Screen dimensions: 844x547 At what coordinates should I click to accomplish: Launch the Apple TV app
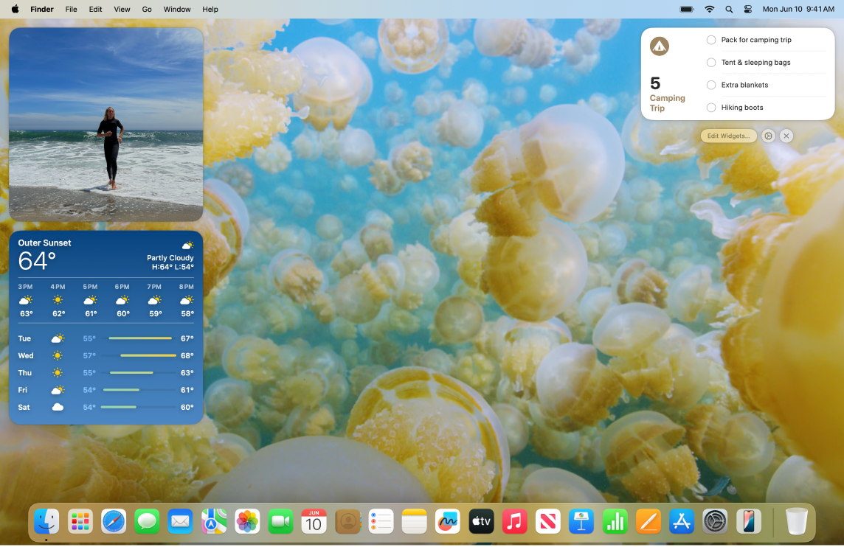point(481,521)
